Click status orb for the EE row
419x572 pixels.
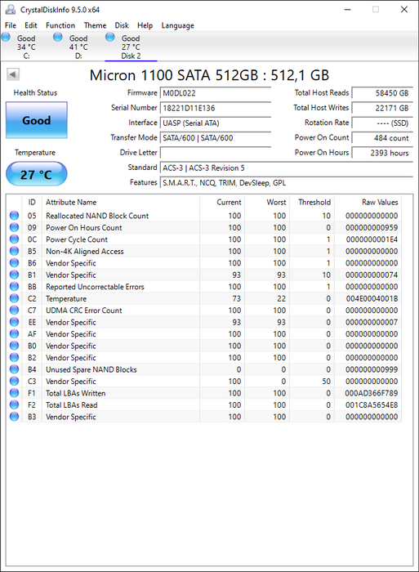[14, 322]
